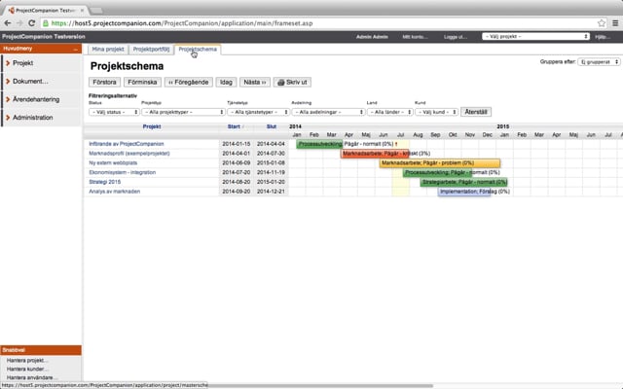Click Logga ut... to sign out
The image size is (623, 389).
pyautogui.click(x=456, y=37)
